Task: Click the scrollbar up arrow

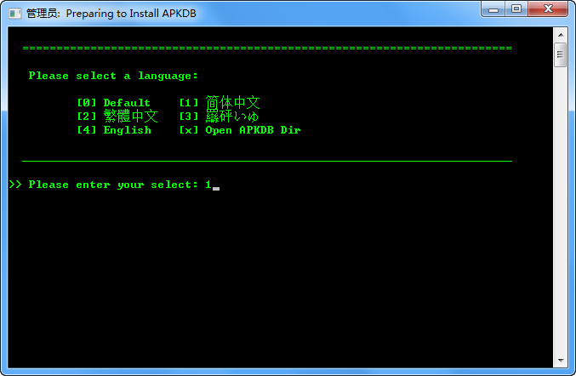Action: point(561,35)
